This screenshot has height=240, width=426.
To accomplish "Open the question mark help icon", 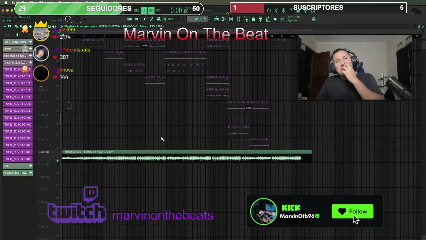I will [x=291, y=10].
